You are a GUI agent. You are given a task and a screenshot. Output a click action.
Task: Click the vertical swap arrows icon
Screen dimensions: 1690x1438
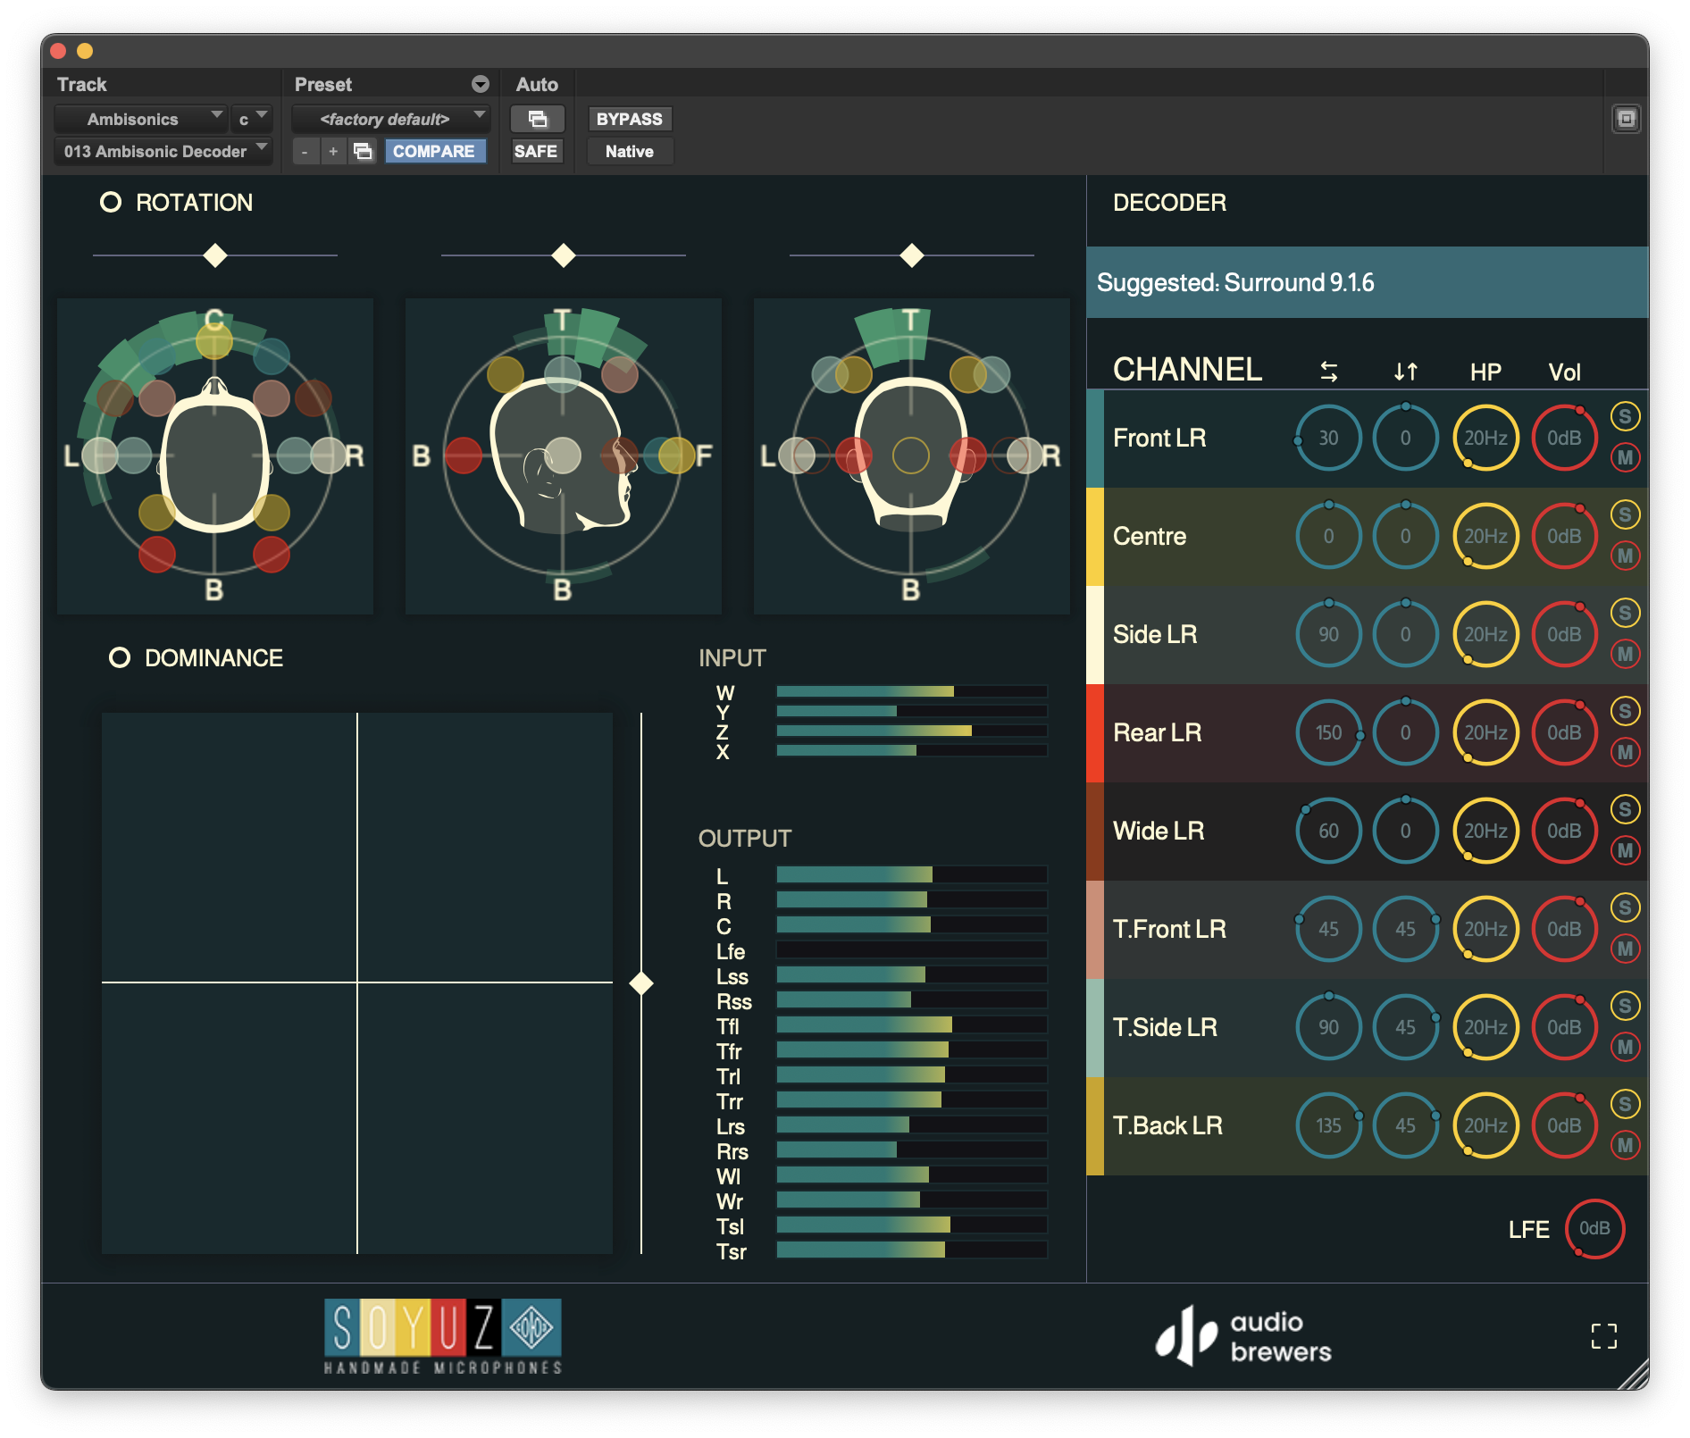point(1405,372)
